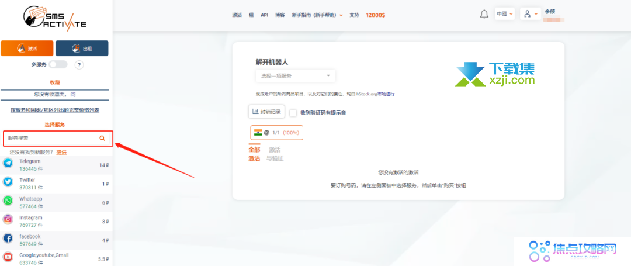Open the full price list link
The image size is (631, 266).
pos(55,110)
